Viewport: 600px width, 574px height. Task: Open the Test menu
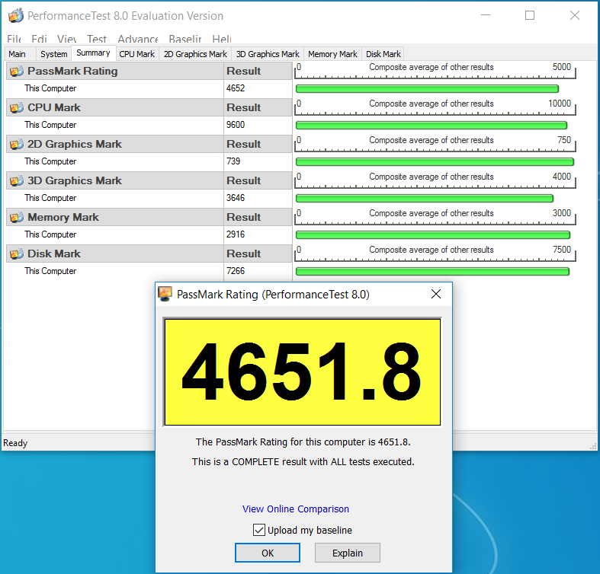[96, 39]
